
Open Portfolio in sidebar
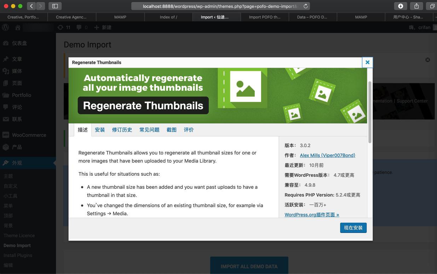point(28,95)
